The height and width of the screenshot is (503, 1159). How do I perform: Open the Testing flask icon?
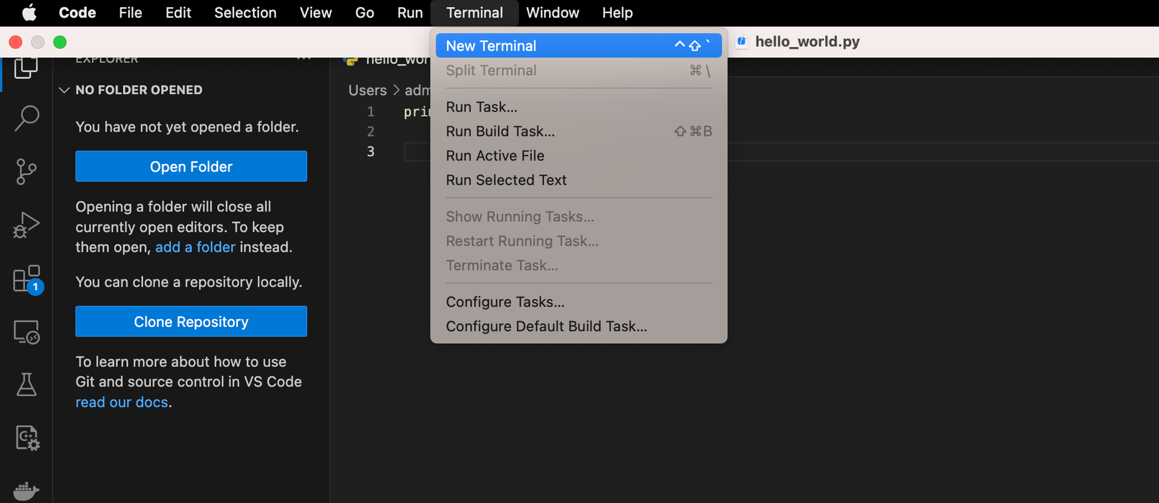(x=27, y=384)
